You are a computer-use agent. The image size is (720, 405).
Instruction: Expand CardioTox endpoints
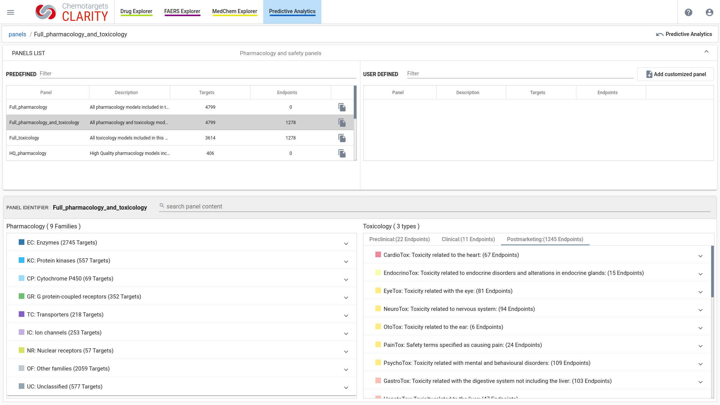click(700, 256)
